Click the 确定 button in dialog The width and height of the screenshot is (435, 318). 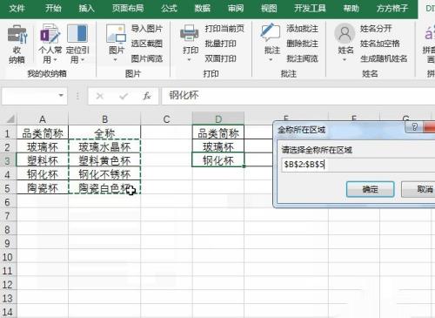(371, 189)
